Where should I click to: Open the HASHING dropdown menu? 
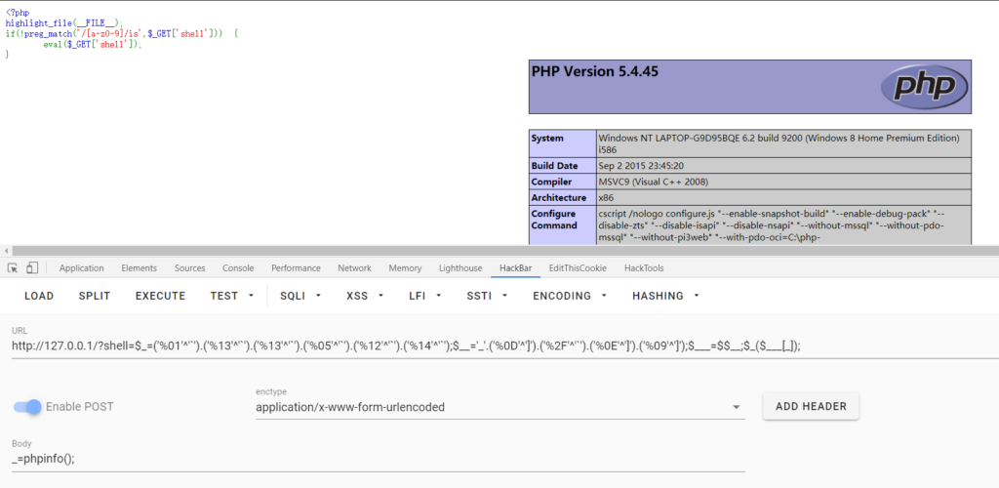point(665,296)
